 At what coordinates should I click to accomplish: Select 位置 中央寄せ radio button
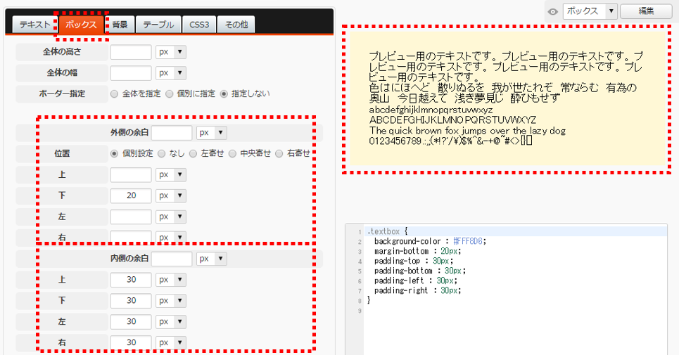232,153
